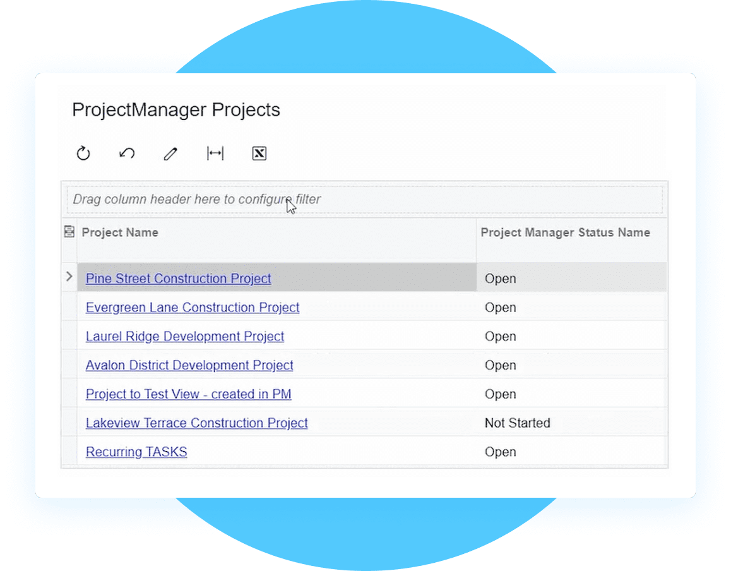Image resolution: width=731 pixels, height=571 pixels.
Task: Select Open status cell for Recurring TASKS
Action: 571,452
